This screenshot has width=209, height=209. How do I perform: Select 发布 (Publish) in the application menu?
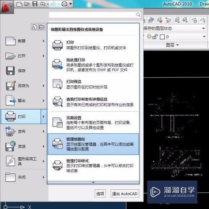(24, 131)
